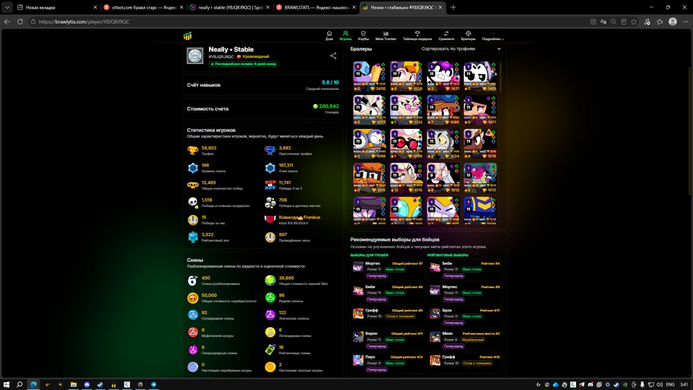Click the player avatar icon
The image size is (693, 390).
[x=195, y=56]
